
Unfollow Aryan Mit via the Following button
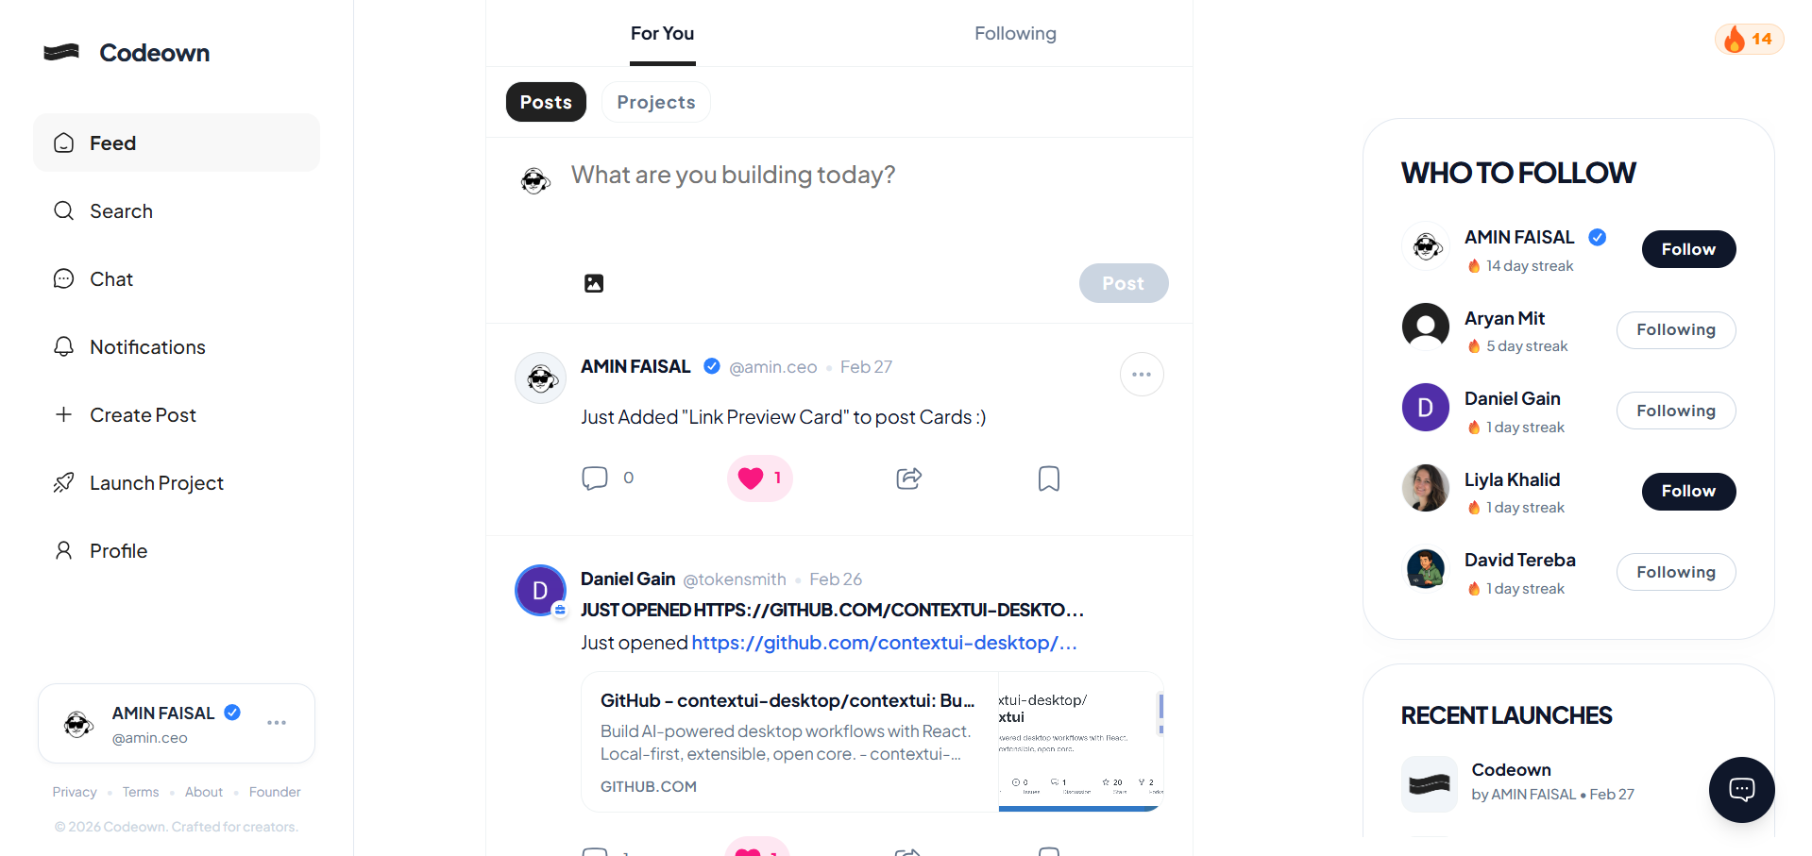(x=1675, y=329)
